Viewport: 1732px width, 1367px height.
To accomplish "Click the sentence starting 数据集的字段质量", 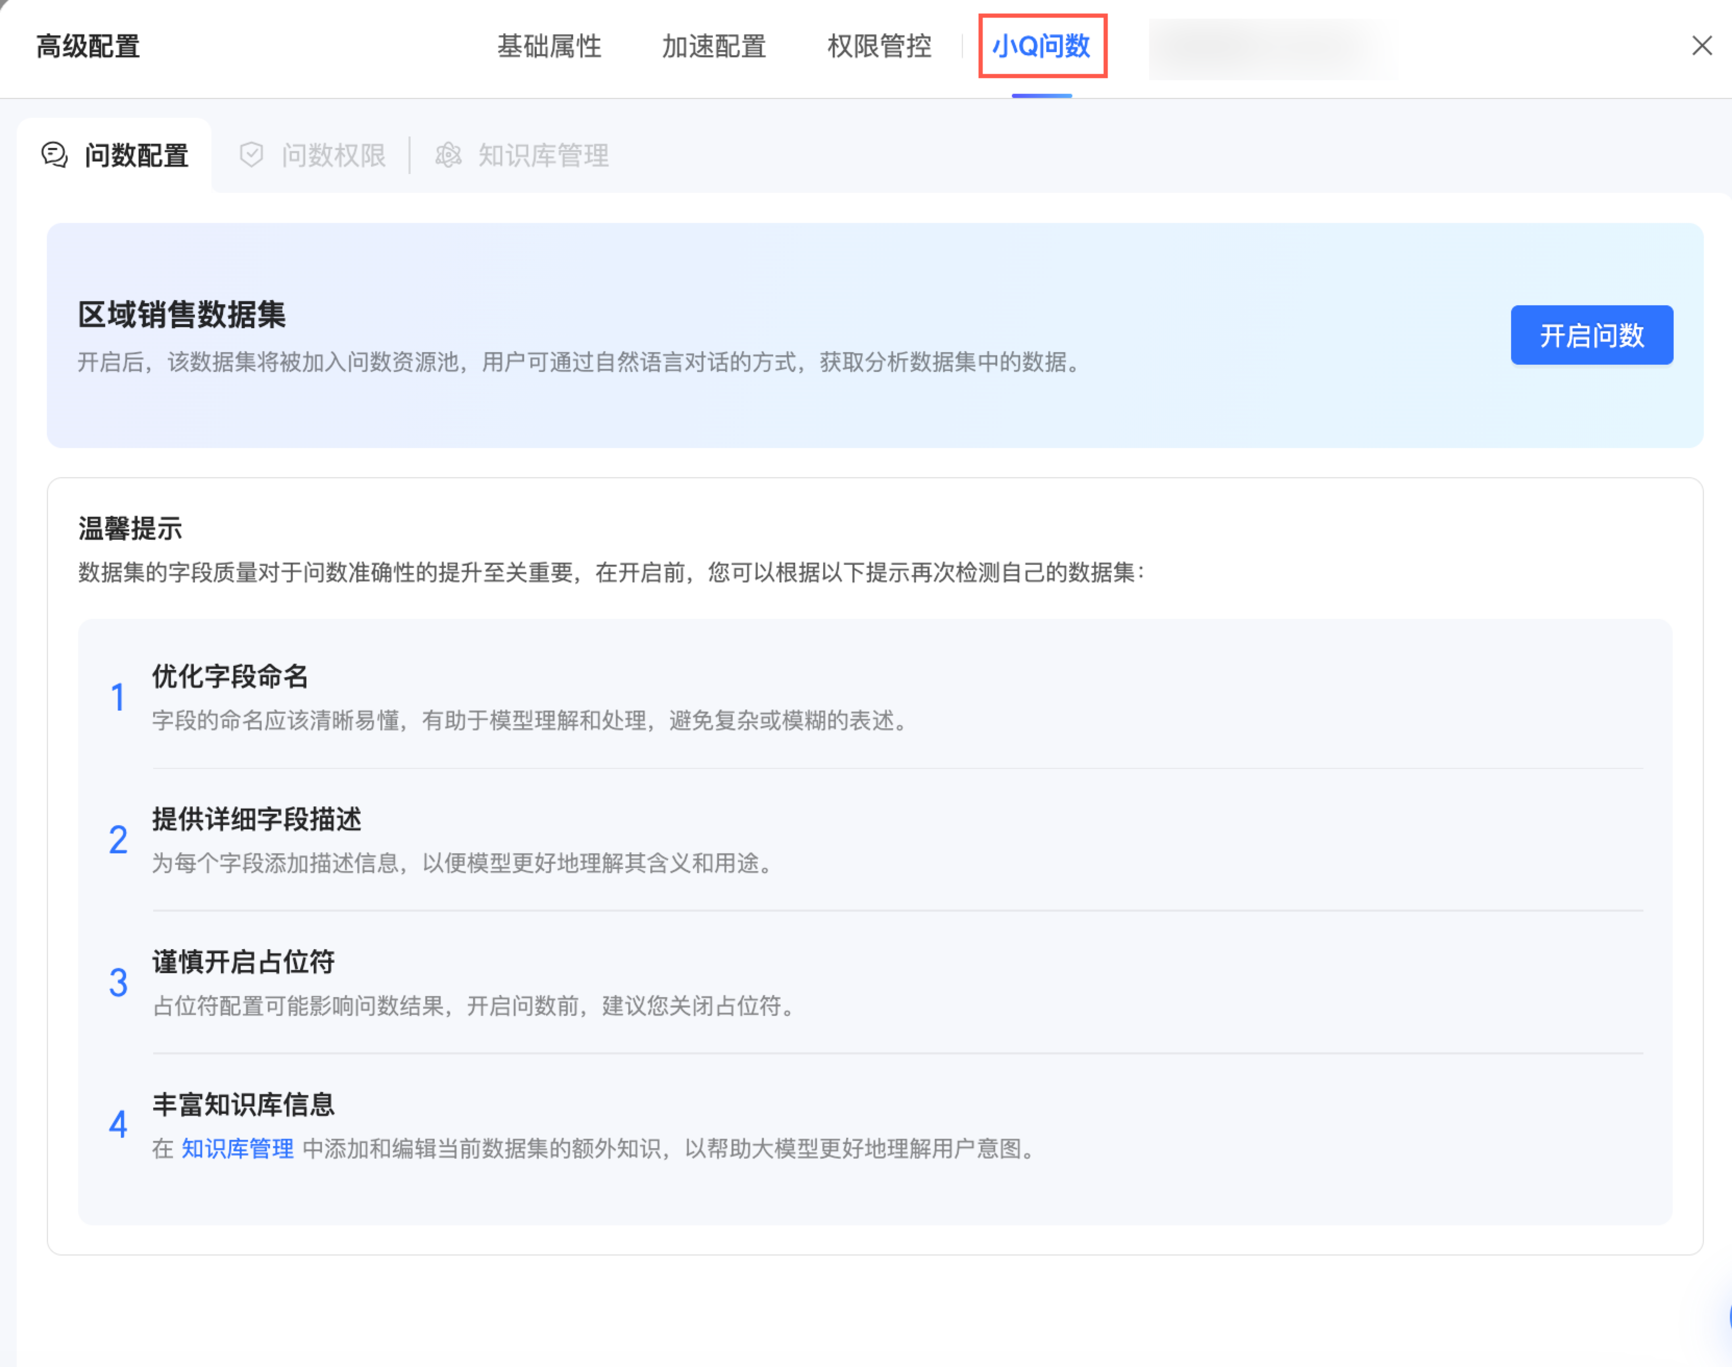I will tap(612, 572).
